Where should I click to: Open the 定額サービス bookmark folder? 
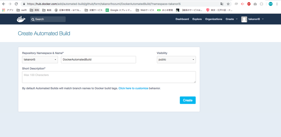(94, 10)
